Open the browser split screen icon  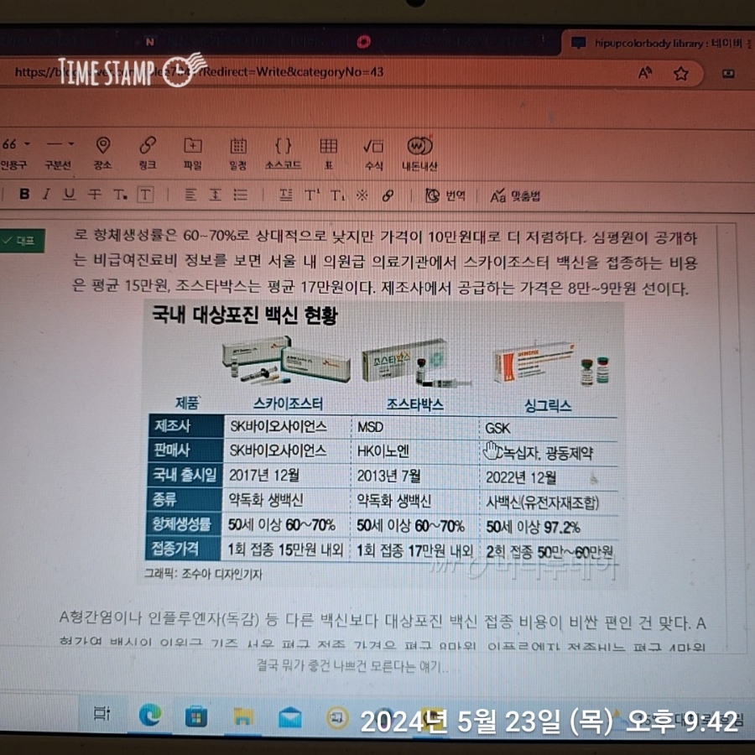click(x=728, y=74)
